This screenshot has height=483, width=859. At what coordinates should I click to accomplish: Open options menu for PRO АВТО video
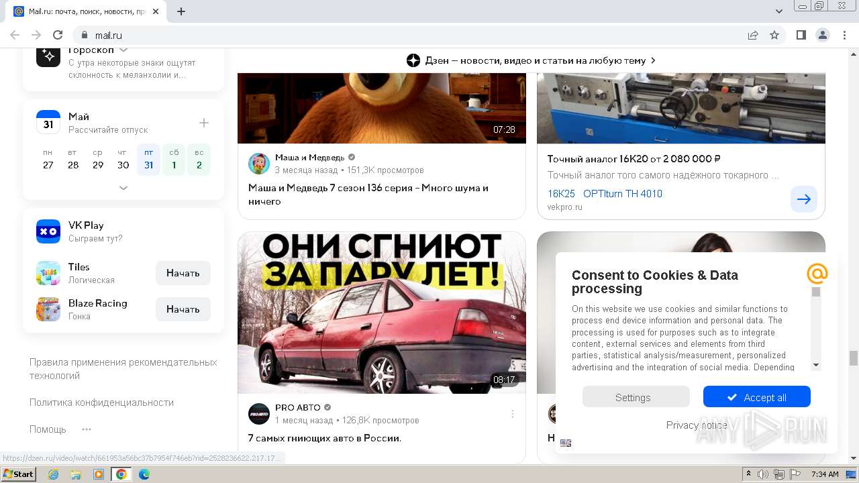coord(513,414)
